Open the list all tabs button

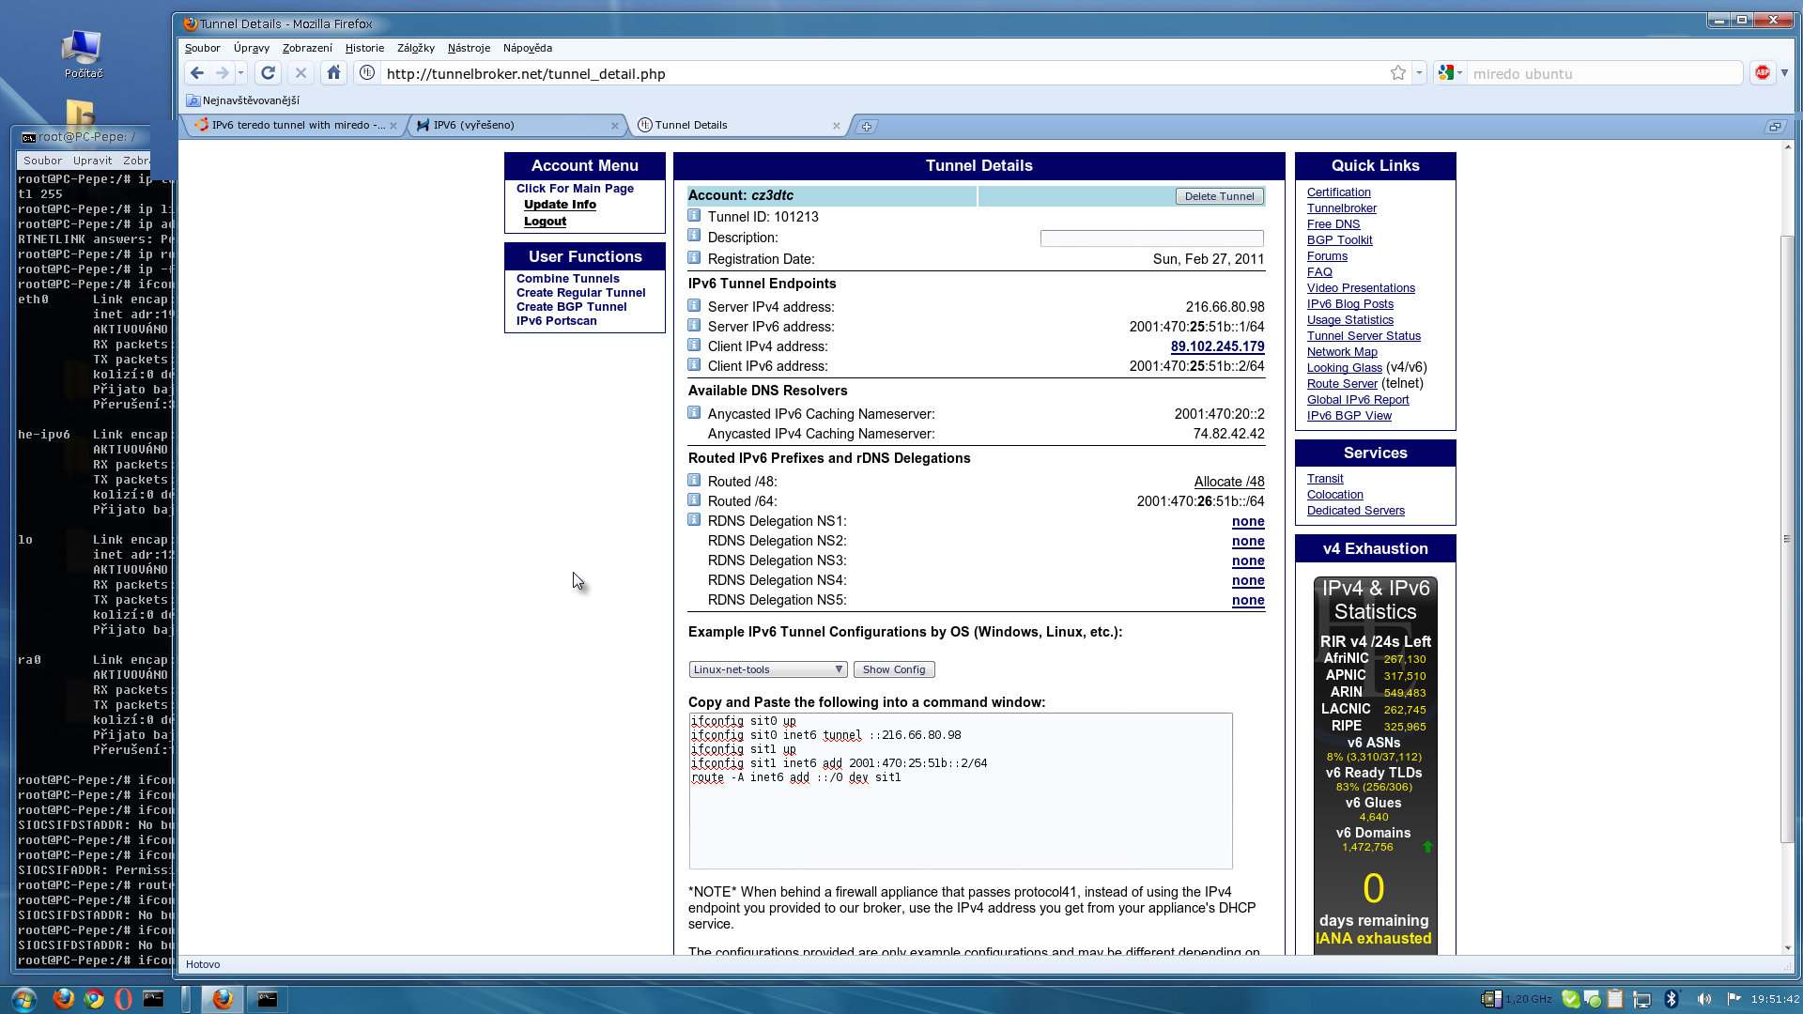click(1774, 126)
